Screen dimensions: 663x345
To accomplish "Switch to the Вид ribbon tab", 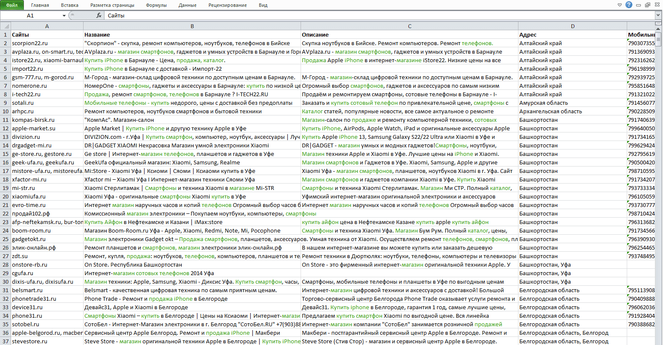I will pos(263,5).
